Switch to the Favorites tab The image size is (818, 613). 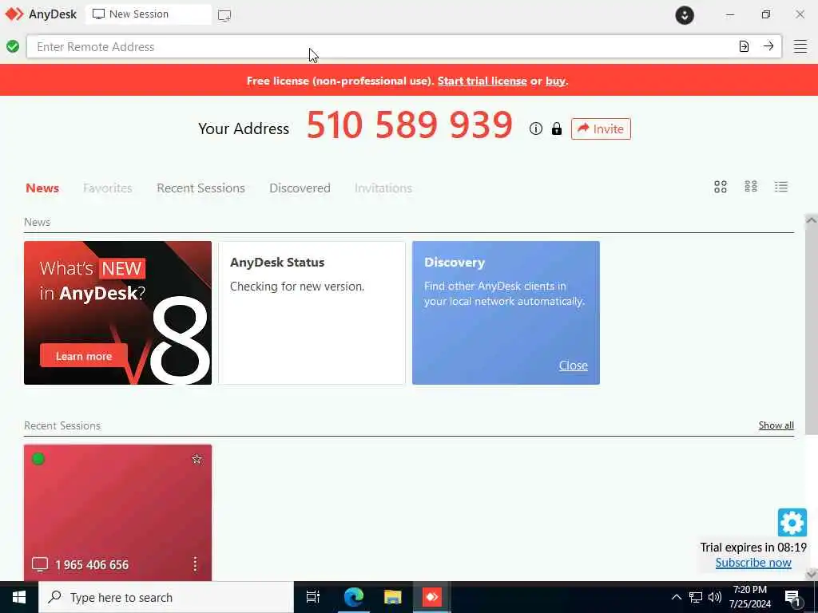pyautogui.click(x=108, y=188)
